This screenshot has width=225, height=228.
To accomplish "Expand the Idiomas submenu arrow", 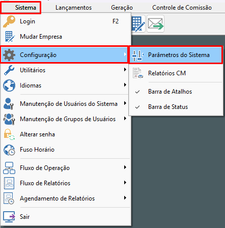I will pos(125,84).
